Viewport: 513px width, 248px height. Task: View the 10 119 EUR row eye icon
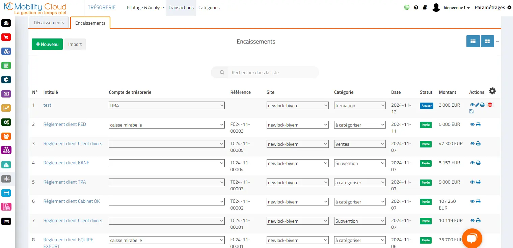coord(472,220)
